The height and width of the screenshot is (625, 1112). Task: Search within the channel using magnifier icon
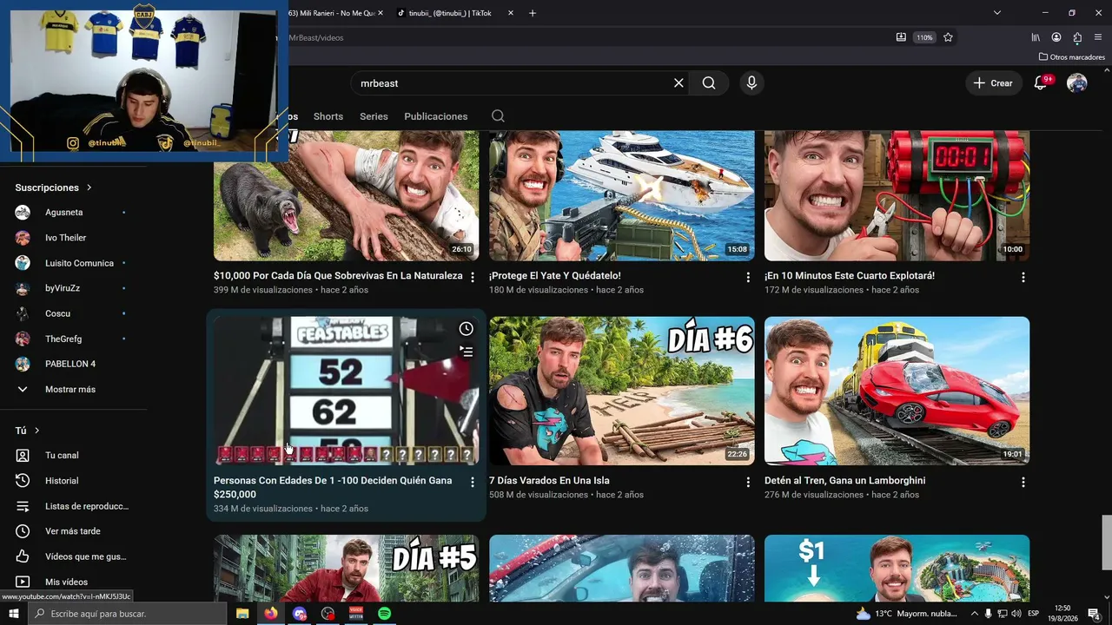point(498,116)
